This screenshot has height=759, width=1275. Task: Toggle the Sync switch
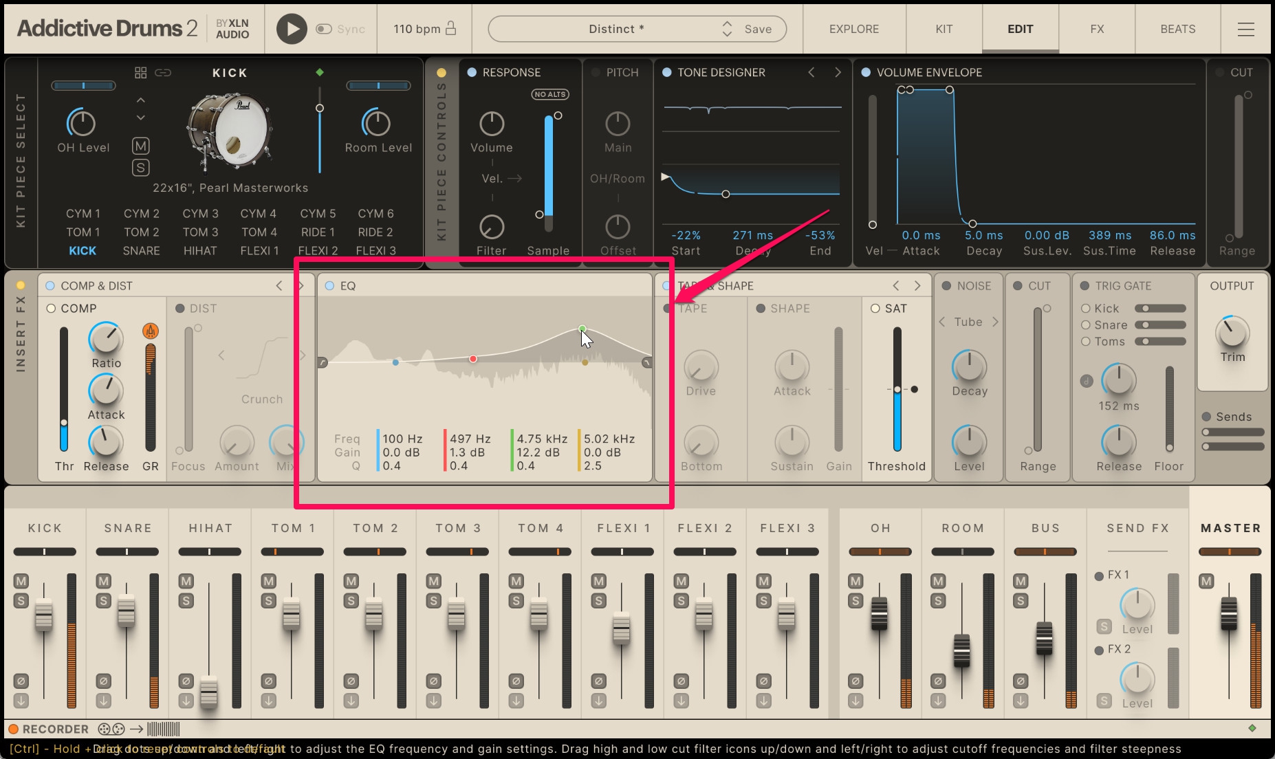click(x=324, y=29)
